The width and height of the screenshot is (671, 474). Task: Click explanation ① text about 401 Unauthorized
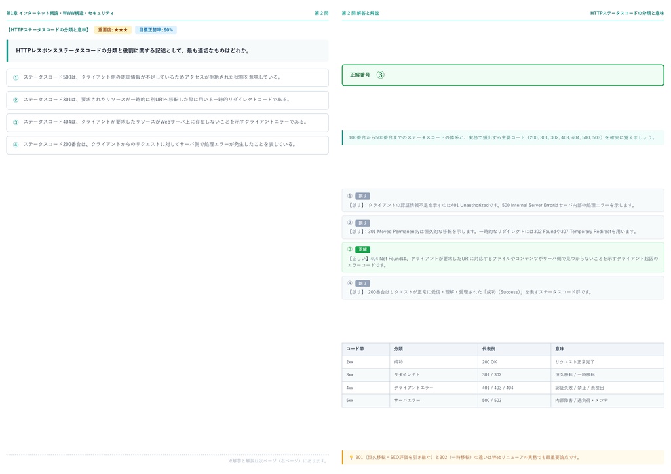click(491, 205)
